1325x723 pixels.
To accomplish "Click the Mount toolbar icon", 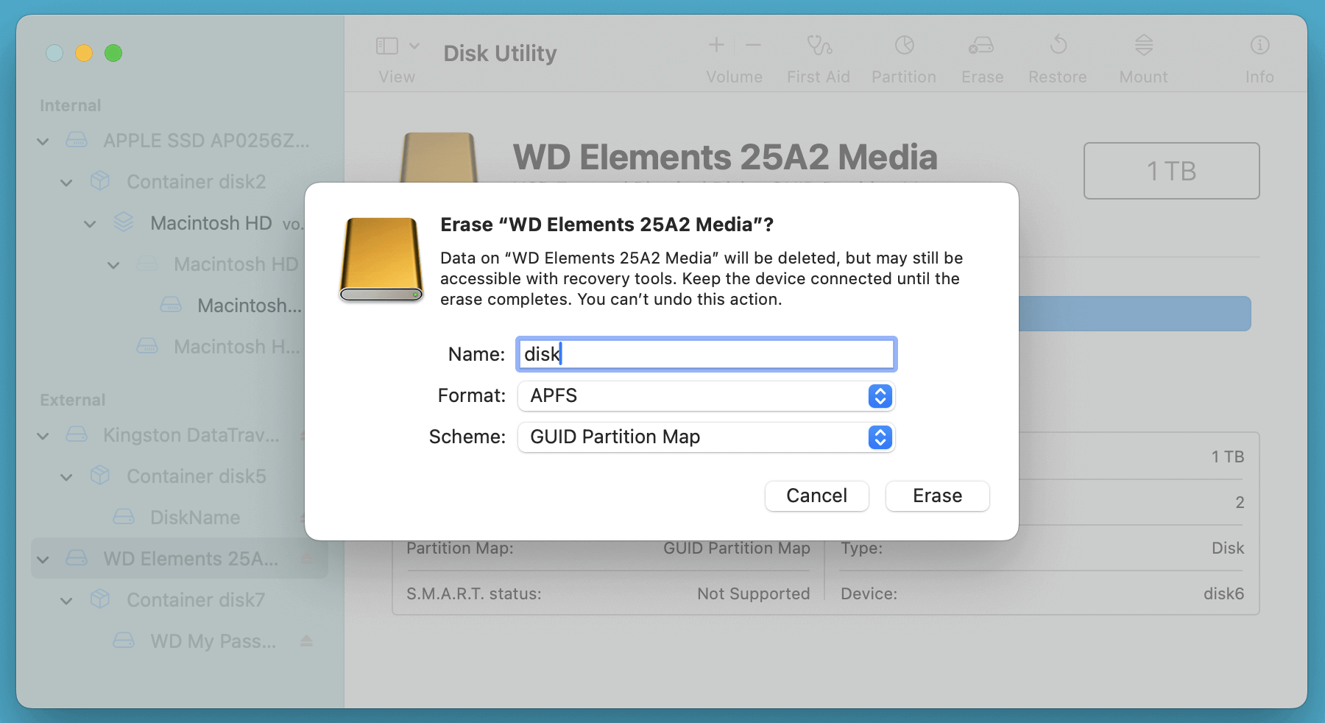I will tap(1143, 46).
